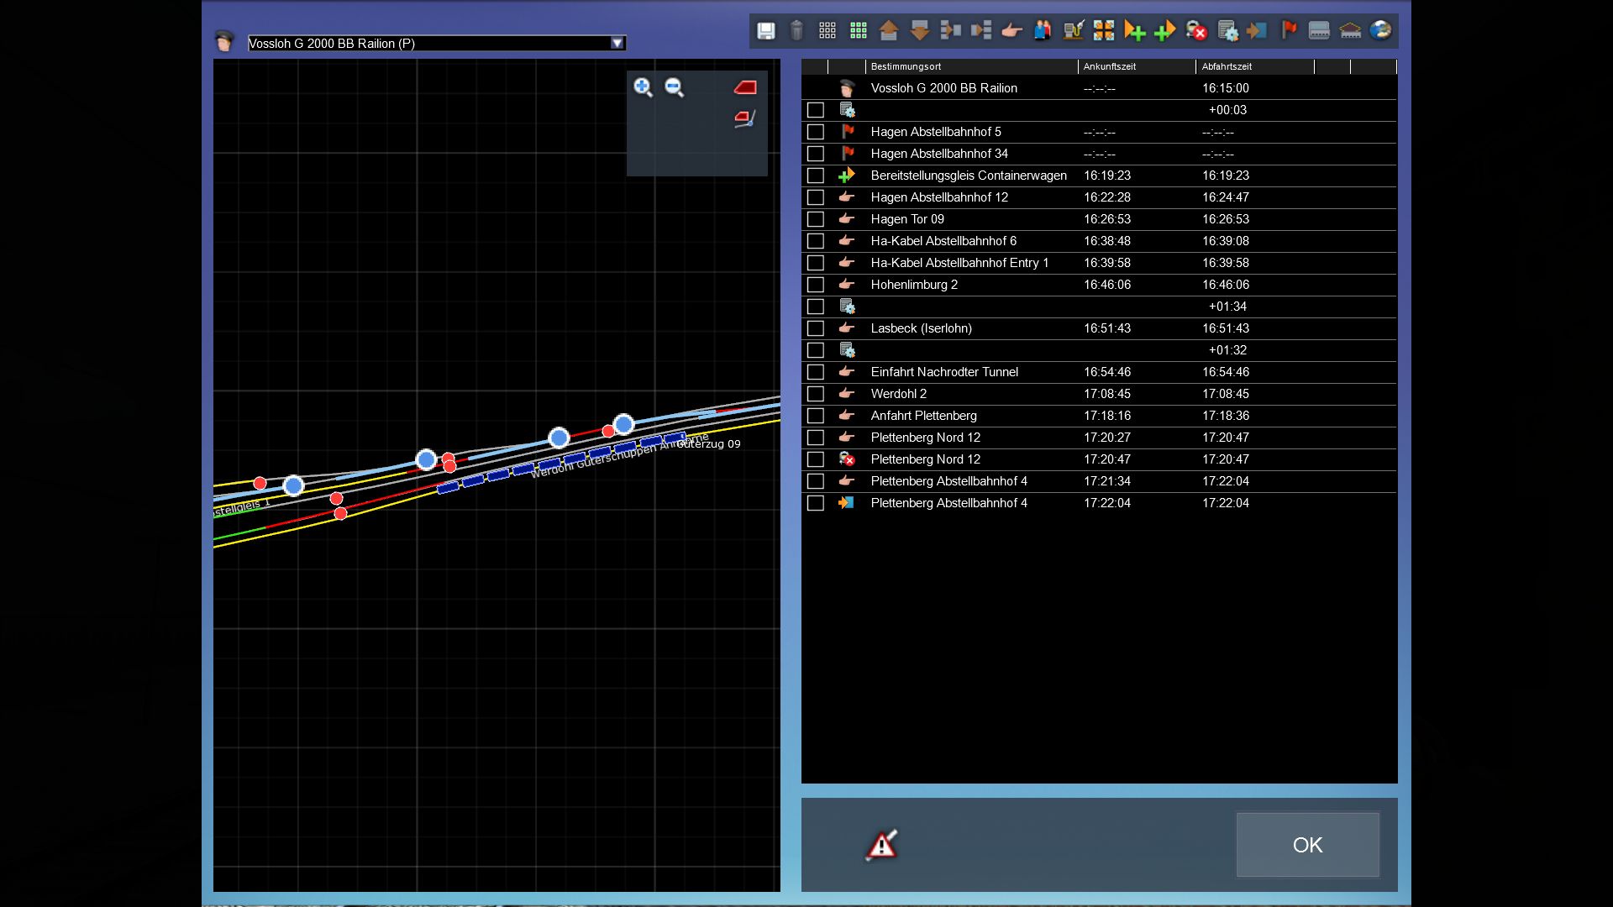Open the Vossloh G 2000 driver dropdown
Image resolution: width=1613 pixels, height=907 pixels.
point(617,44)
